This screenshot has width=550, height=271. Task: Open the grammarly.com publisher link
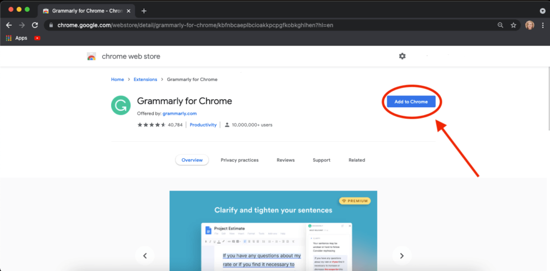[179, 114]
